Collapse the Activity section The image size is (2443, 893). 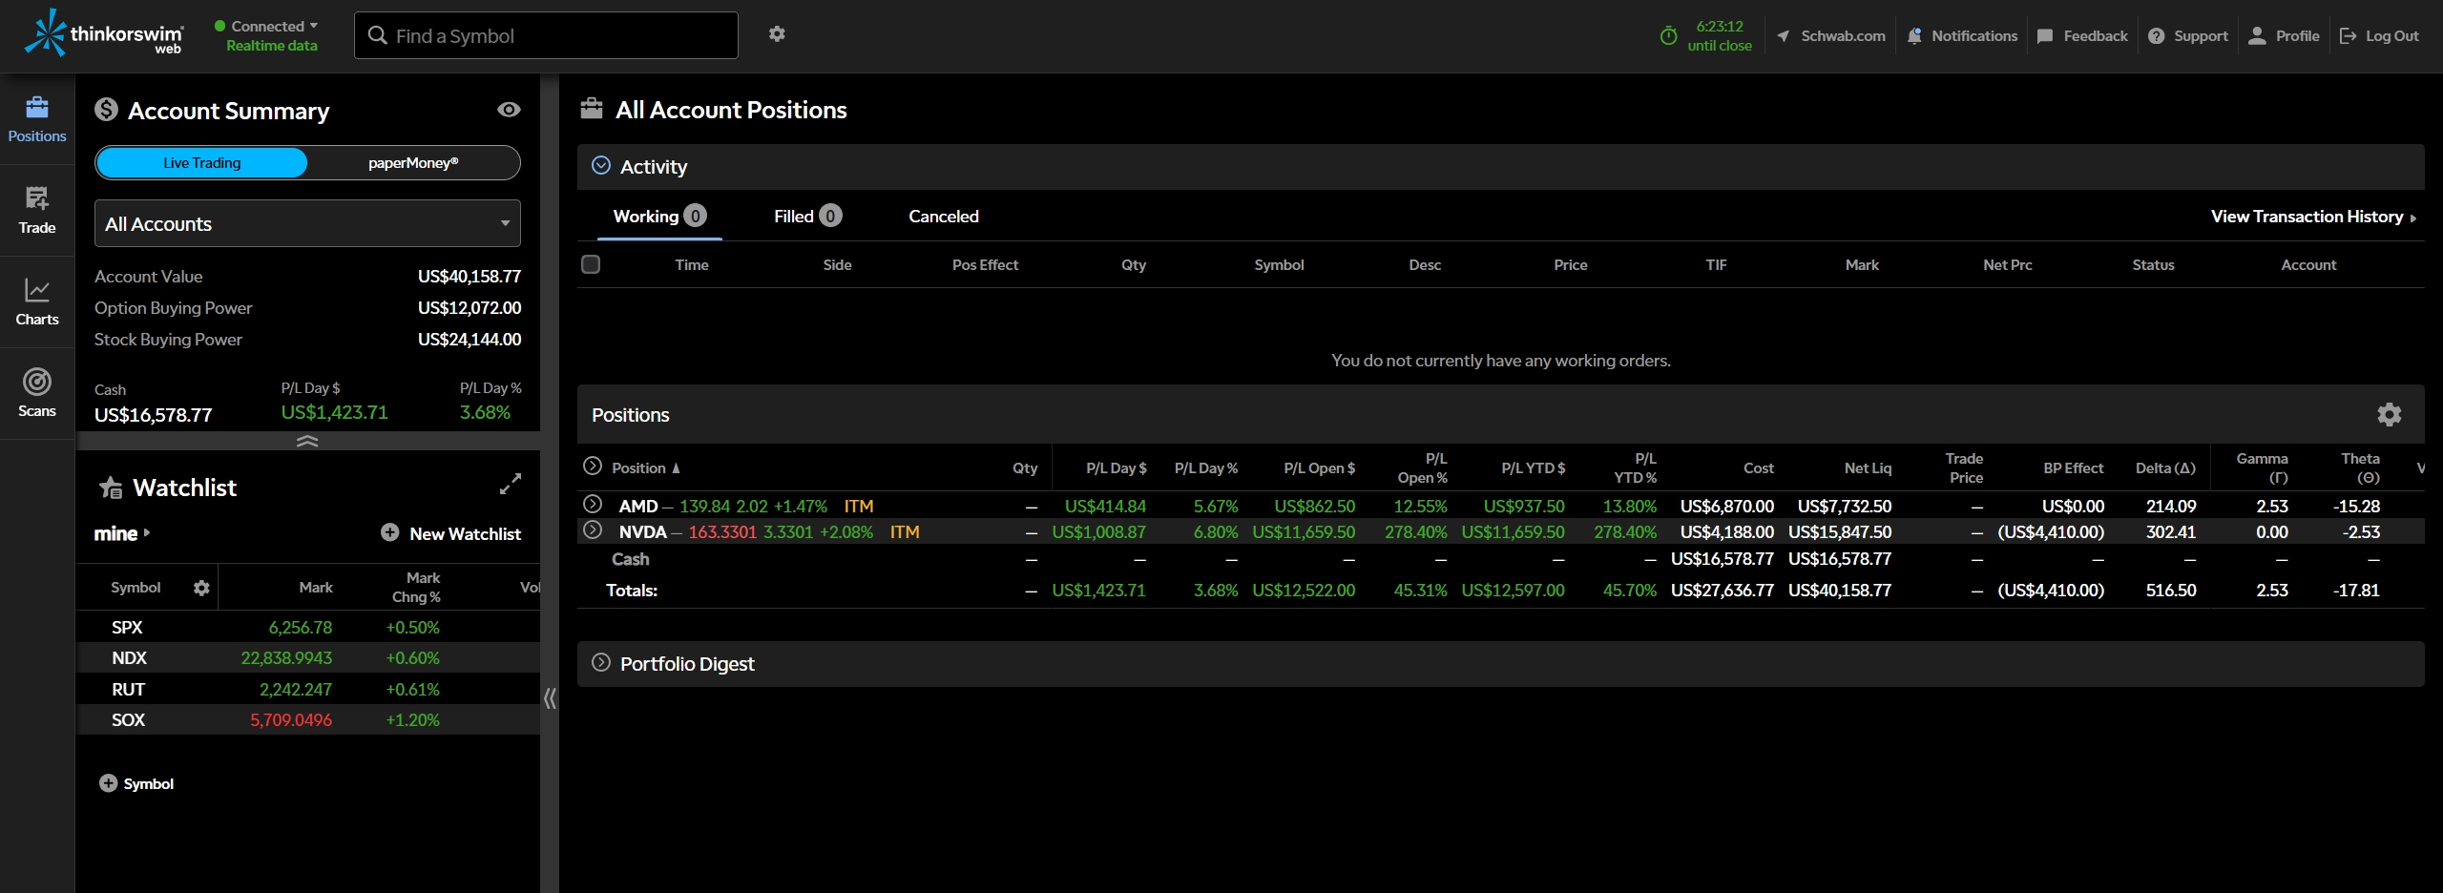pos(601,166)
